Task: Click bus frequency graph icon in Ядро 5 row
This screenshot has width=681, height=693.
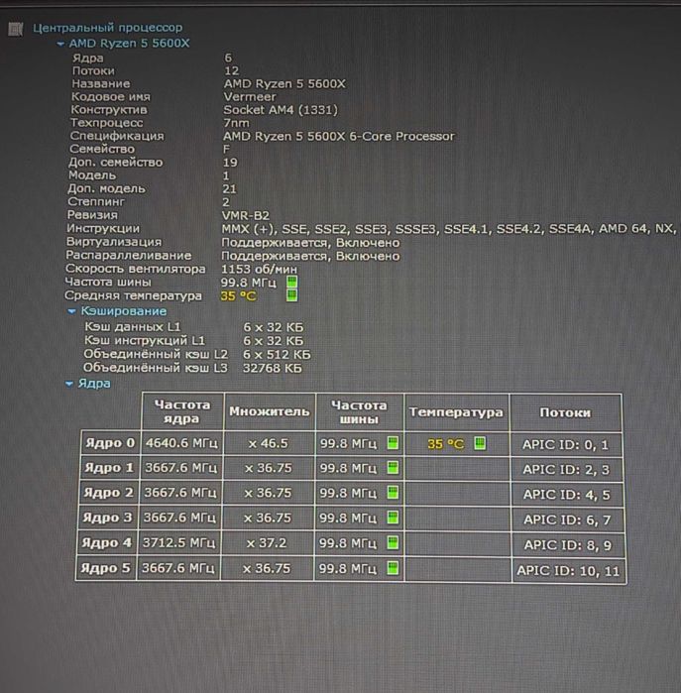Action: click(393, 568)
